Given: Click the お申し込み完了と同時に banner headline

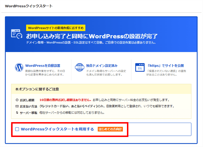Looking at the screenshot, I should point(92,36).
